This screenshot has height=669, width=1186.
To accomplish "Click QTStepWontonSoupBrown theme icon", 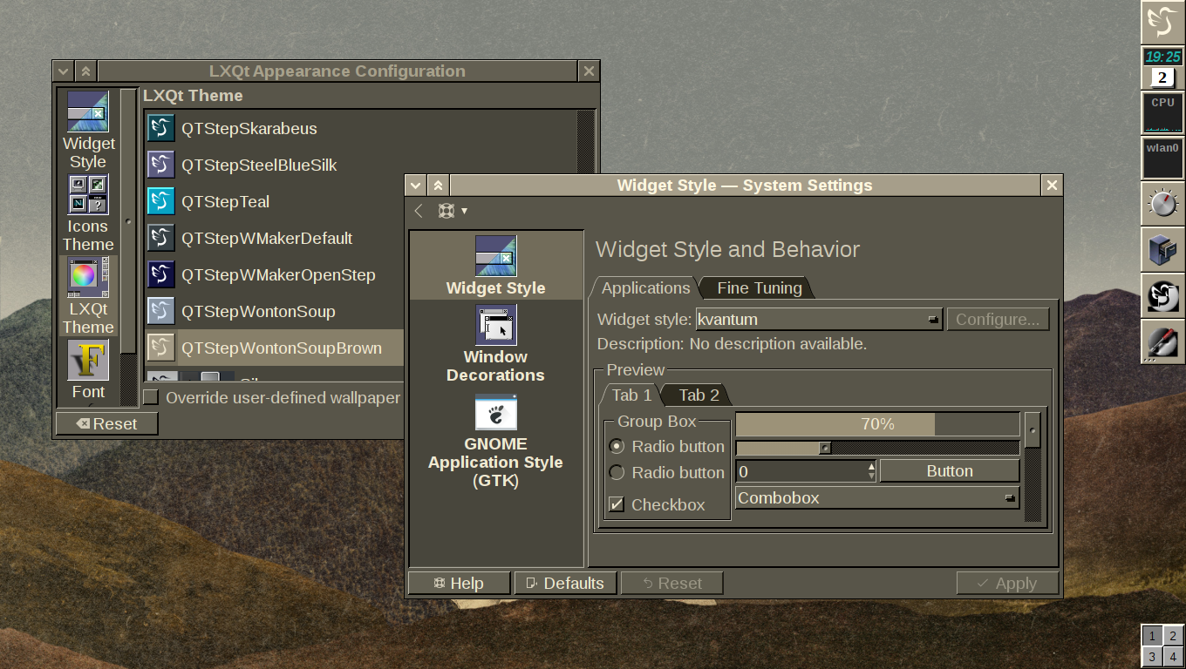I will click(161, 348).
